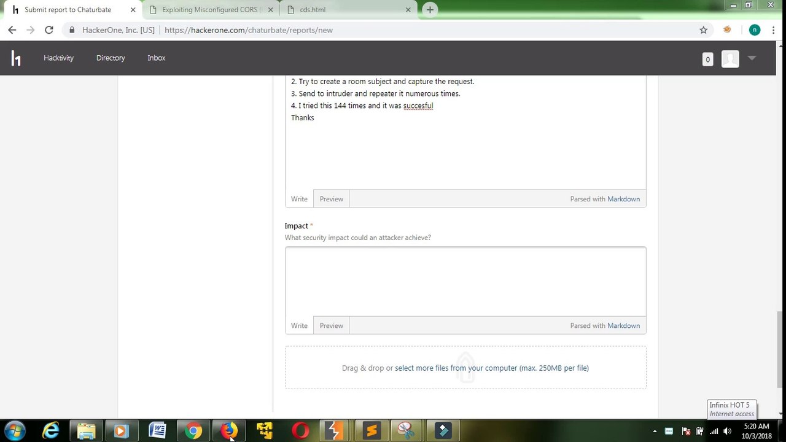
Task: Open the media player taskbar icon
Action: point(122,430)
